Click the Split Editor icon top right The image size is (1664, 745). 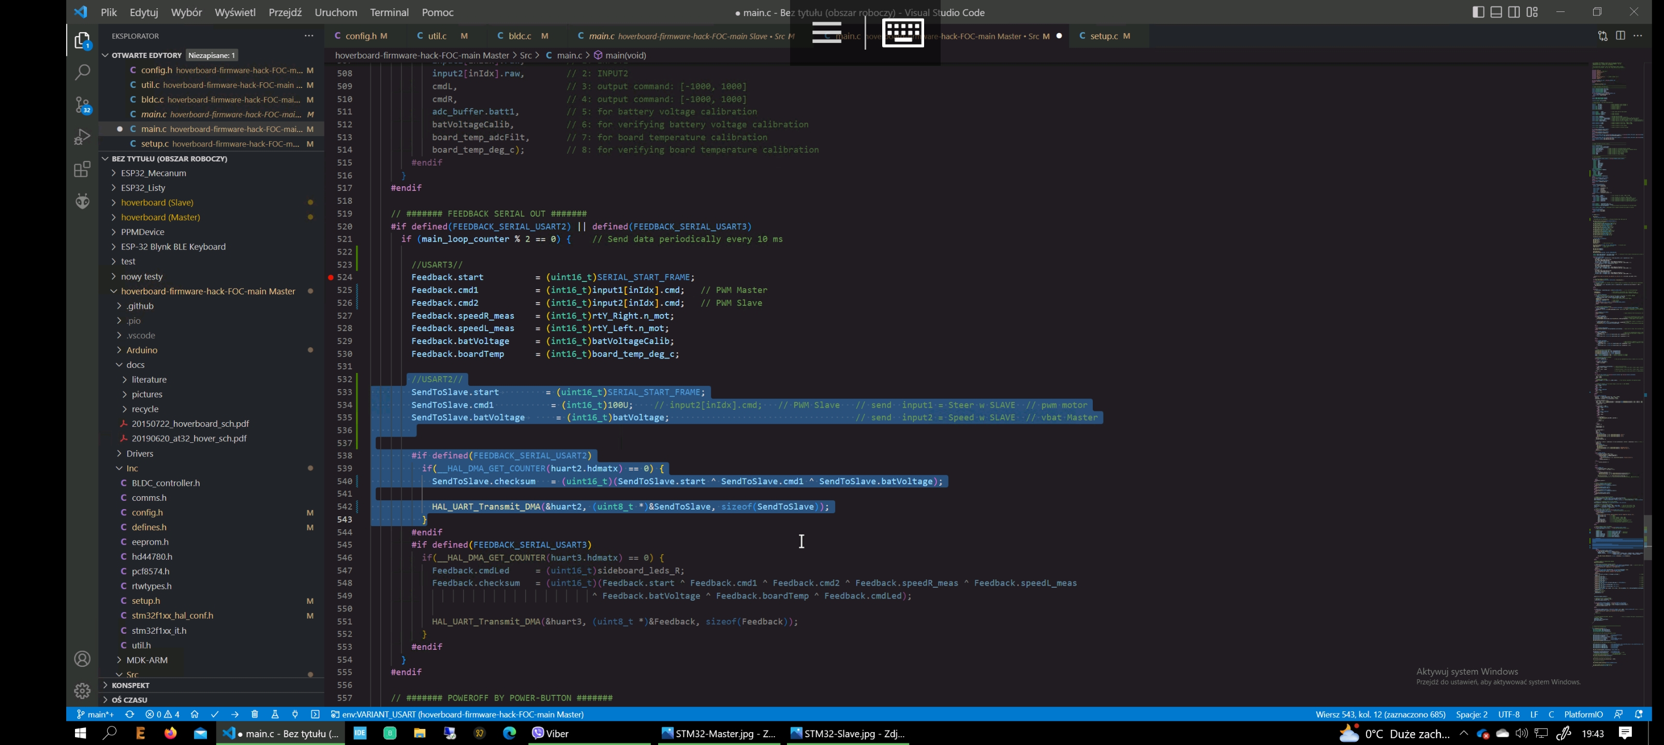click(x=1622, y=36)
